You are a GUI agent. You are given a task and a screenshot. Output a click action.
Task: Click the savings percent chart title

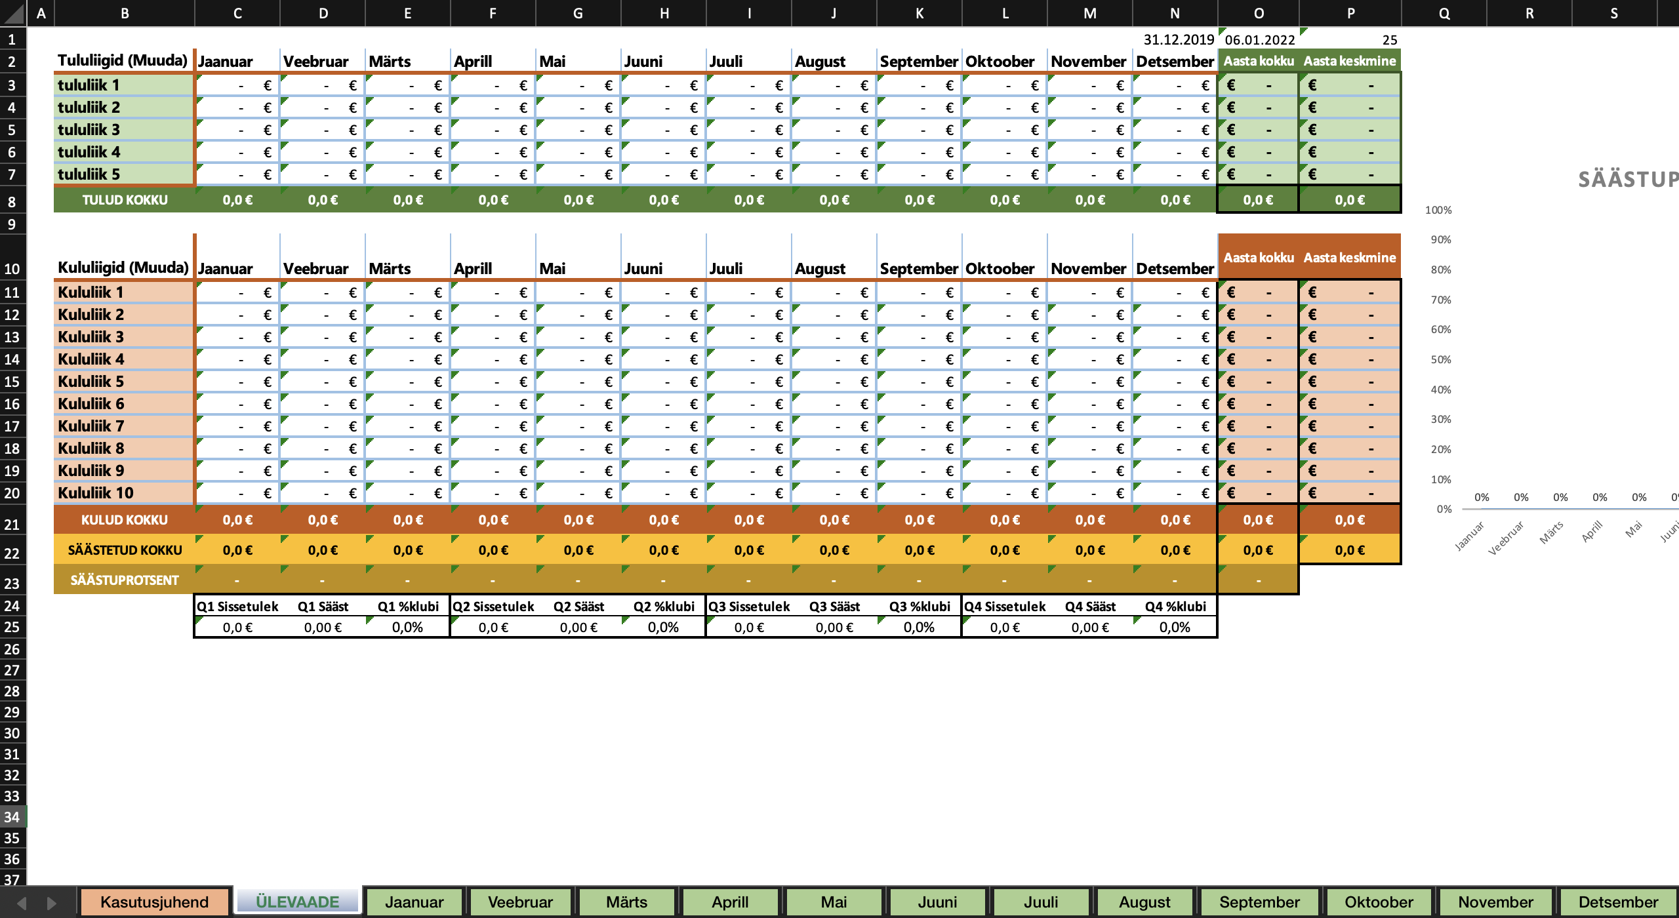click(x=1627, y=179)
